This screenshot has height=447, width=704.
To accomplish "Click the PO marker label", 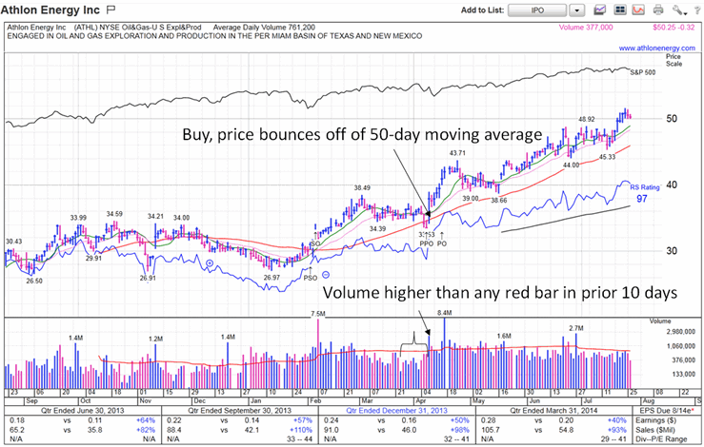I will point(442,243).
